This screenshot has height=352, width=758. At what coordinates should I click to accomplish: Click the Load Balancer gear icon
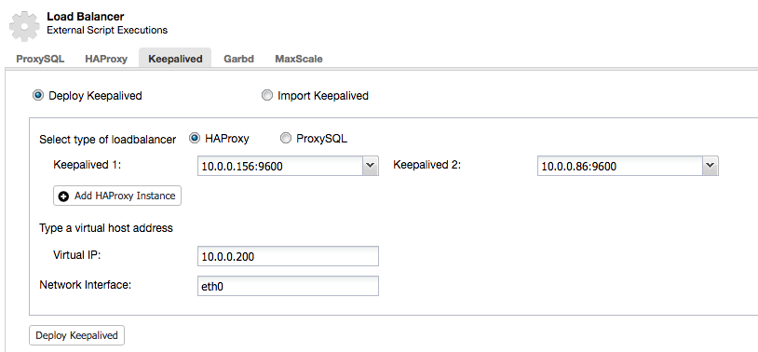pos(24,27)
